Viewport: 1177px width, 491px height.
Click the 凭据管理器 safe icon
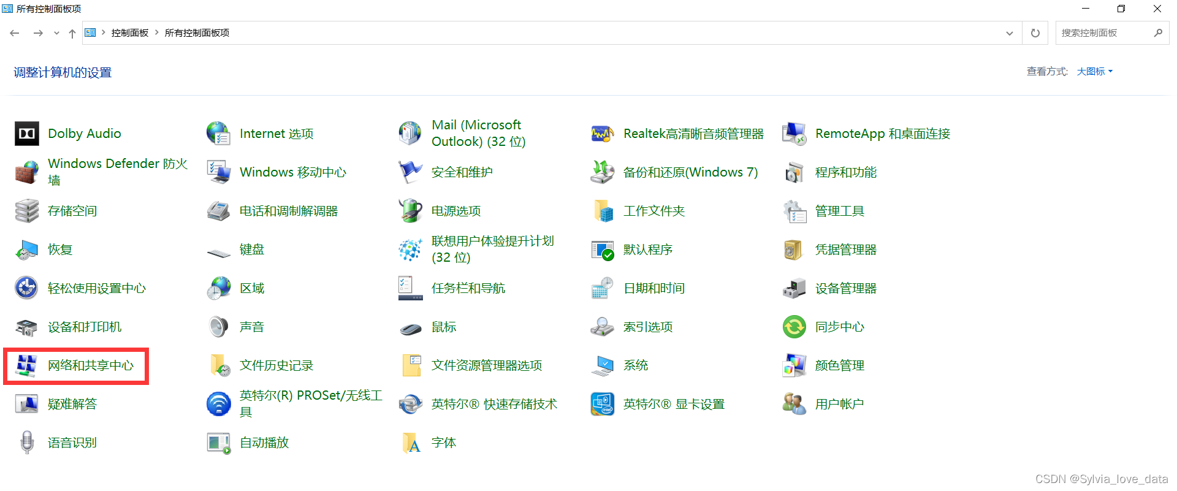point(794,249)
